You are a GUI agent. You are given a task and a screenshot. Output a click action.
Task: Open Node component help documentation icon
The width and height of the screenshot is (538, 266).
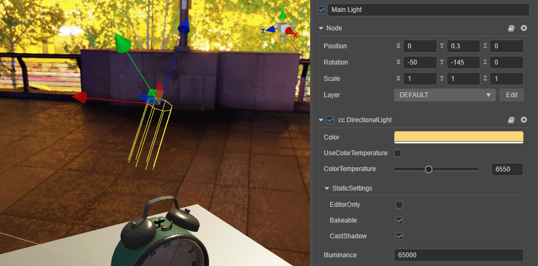[511, 28]
